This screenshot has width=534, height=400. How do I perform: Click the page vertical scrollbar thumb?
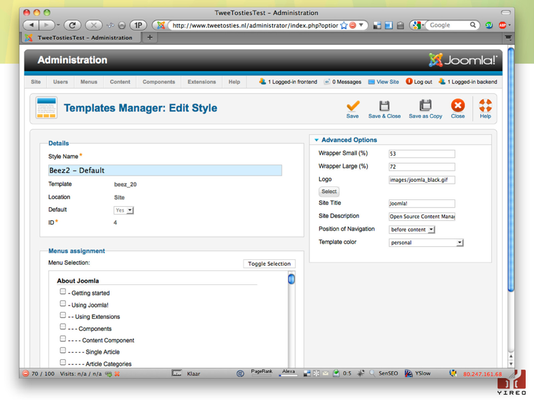tap(511, 170)
